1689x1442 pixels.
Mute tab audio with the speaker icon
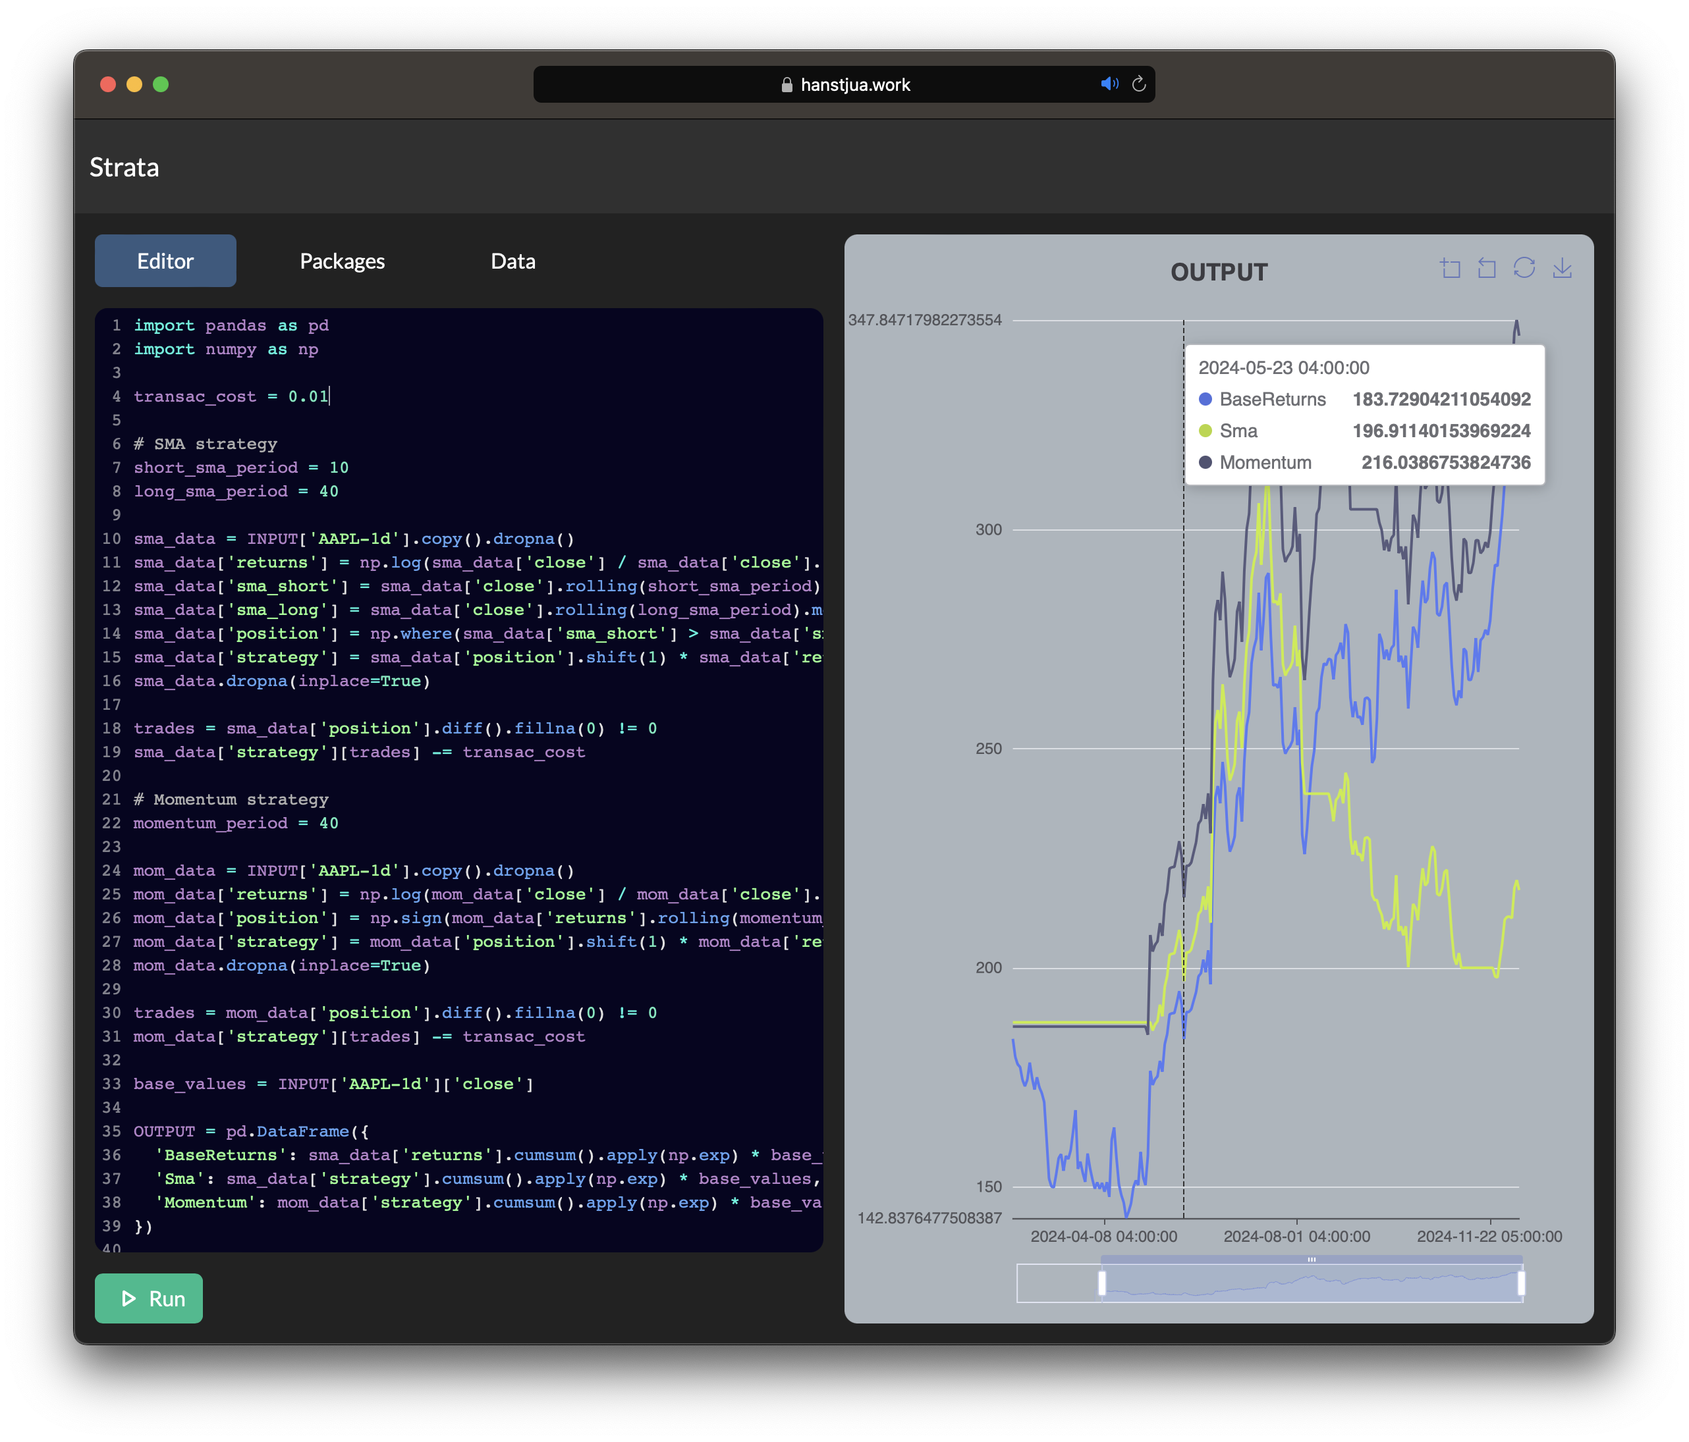(1109, 84)
